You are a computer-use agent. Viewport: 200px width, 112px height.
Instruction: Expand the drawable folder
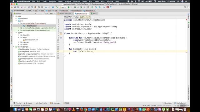click(x=19, y=35)
